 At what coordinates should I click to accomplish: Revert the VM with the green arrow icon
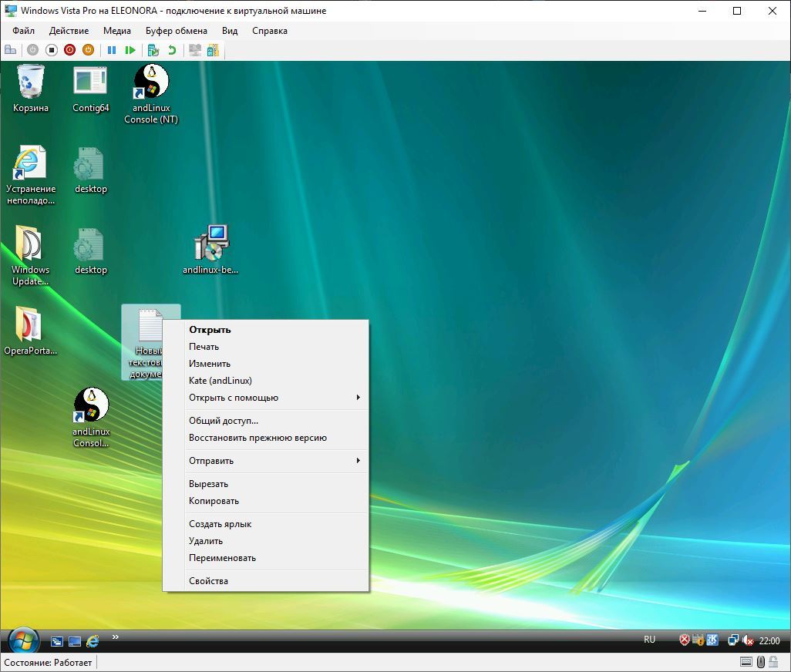172,50
